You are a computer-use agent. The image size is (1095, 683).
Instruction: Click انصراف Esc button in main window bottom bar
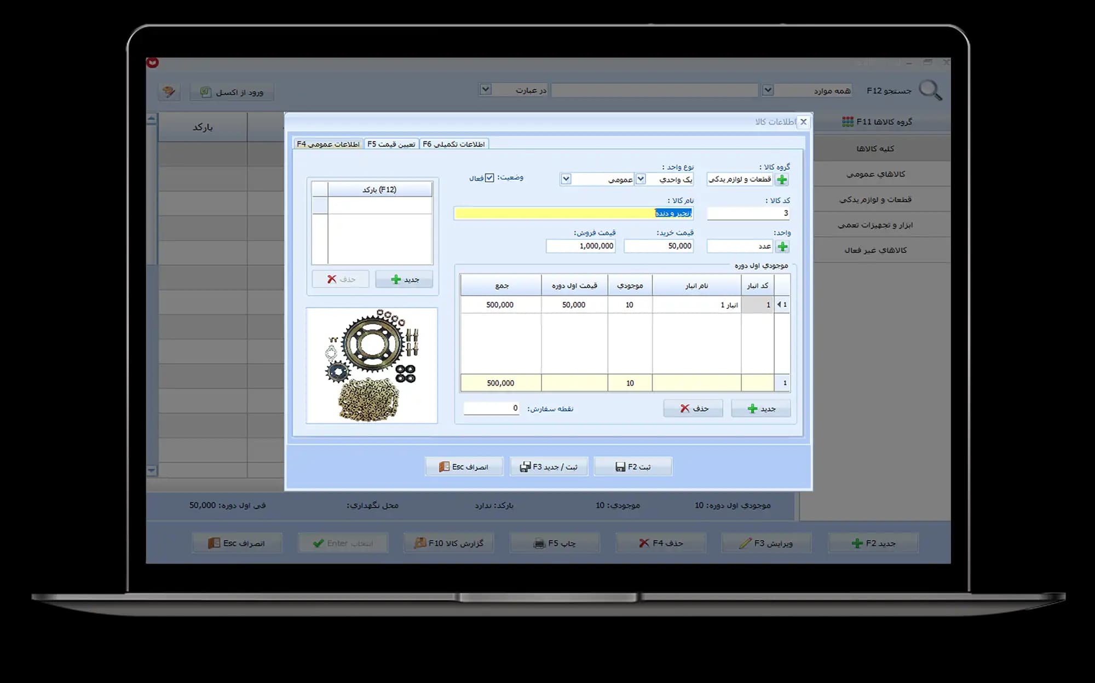pos(237,543)
